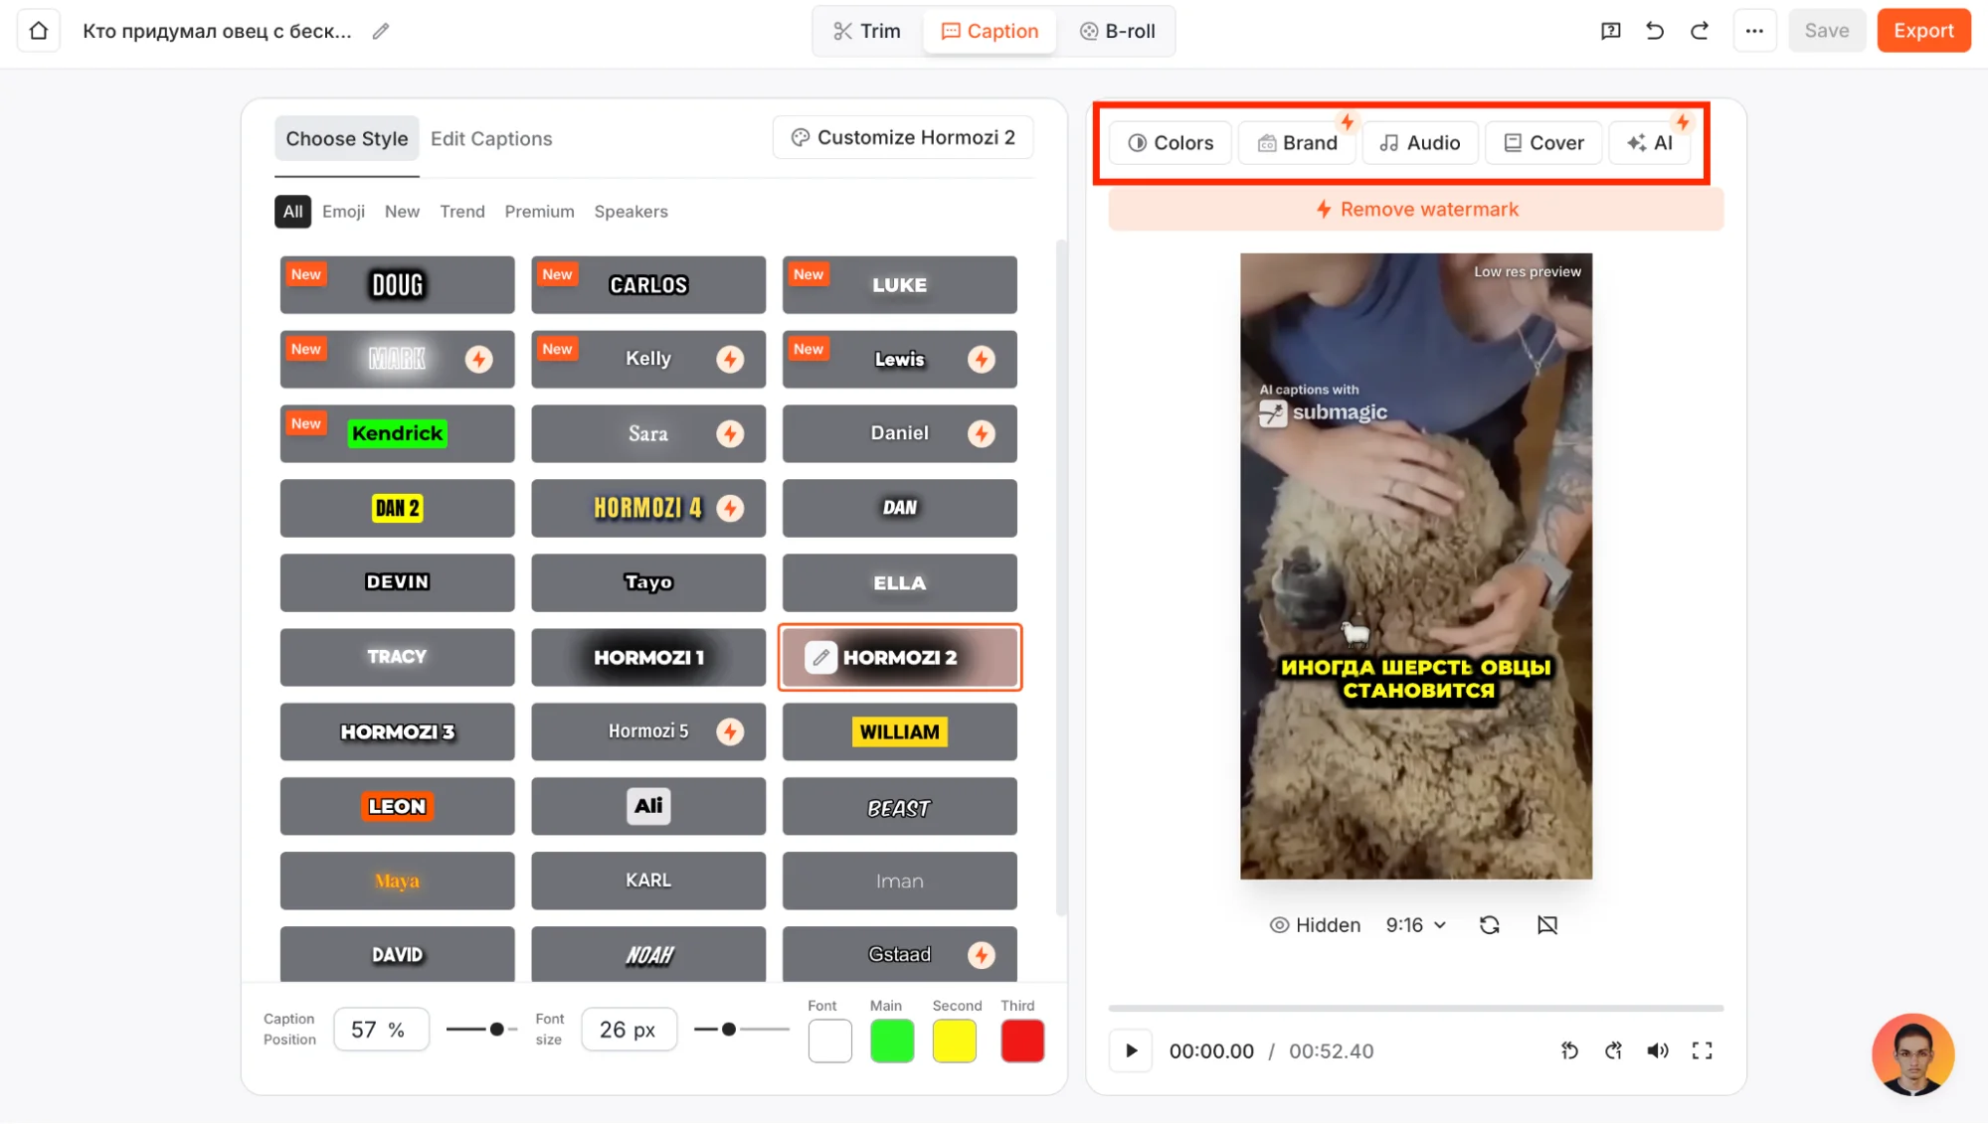The width and height of the screenshot is (1988, 1124).
Task: Toggle the captions-off icon under the preview
Action: [x=1546, y=925]
